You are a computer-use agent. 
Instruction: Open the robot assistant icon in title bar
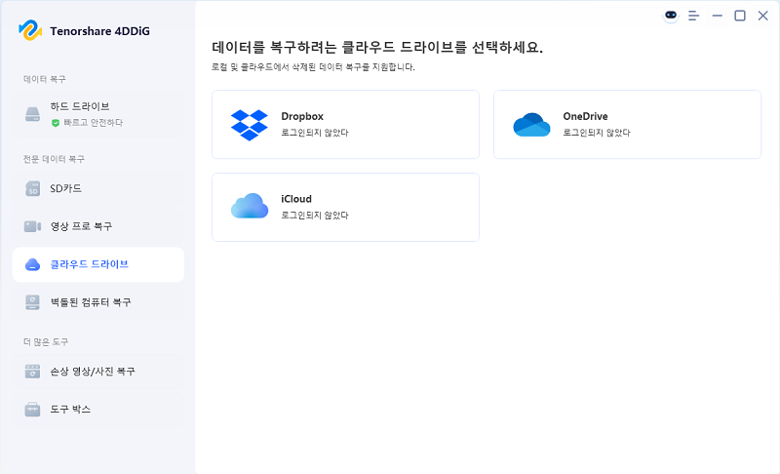tap(671, 16)
